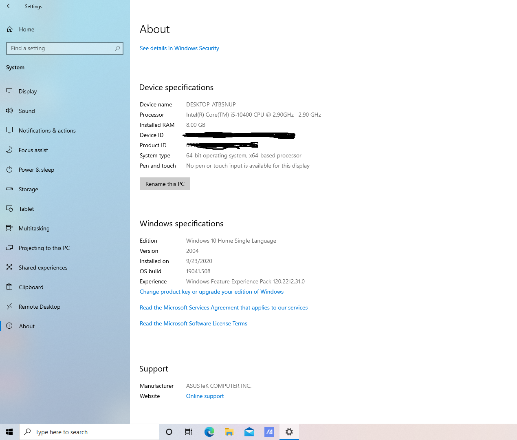This screenshot has width=517, height=440.
Task: Click the Focus assist moon icon
Action: [x=9, y=150]
